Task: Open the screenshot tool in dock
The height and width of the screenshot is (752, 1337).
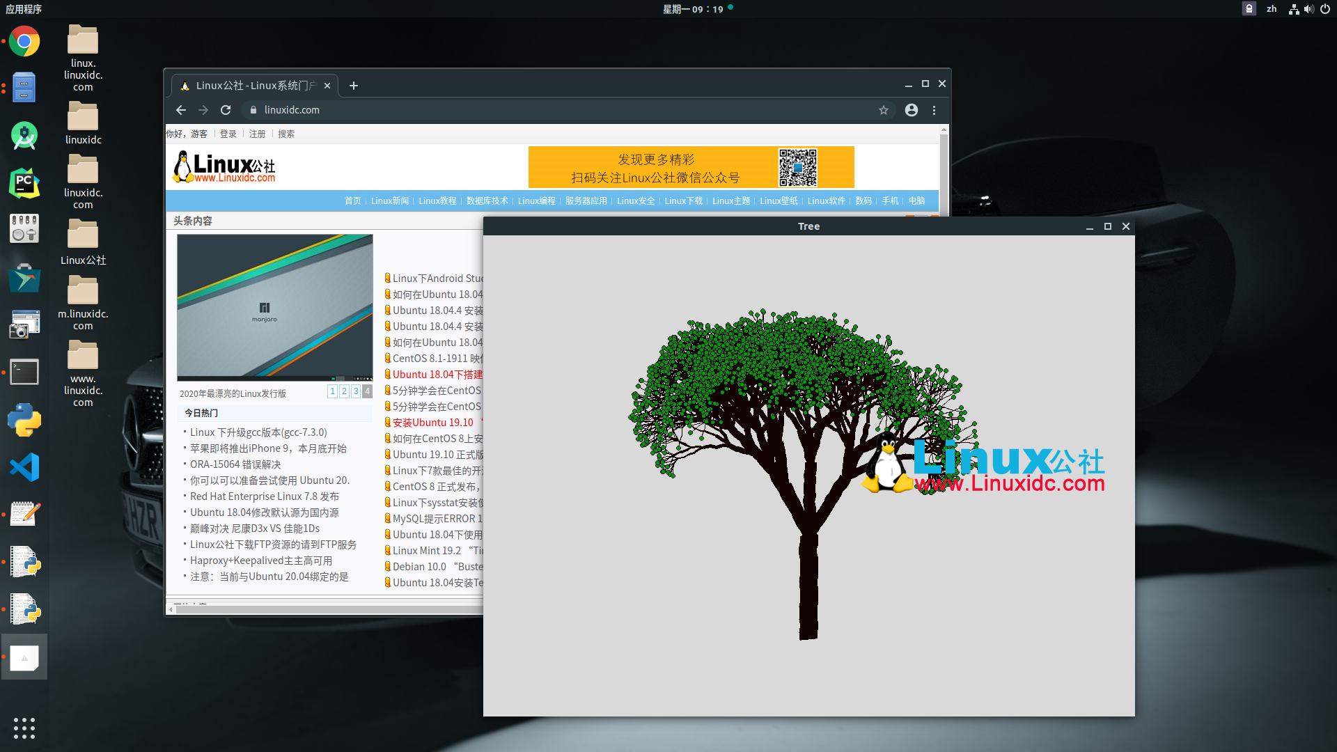Action: click(24, 325)
